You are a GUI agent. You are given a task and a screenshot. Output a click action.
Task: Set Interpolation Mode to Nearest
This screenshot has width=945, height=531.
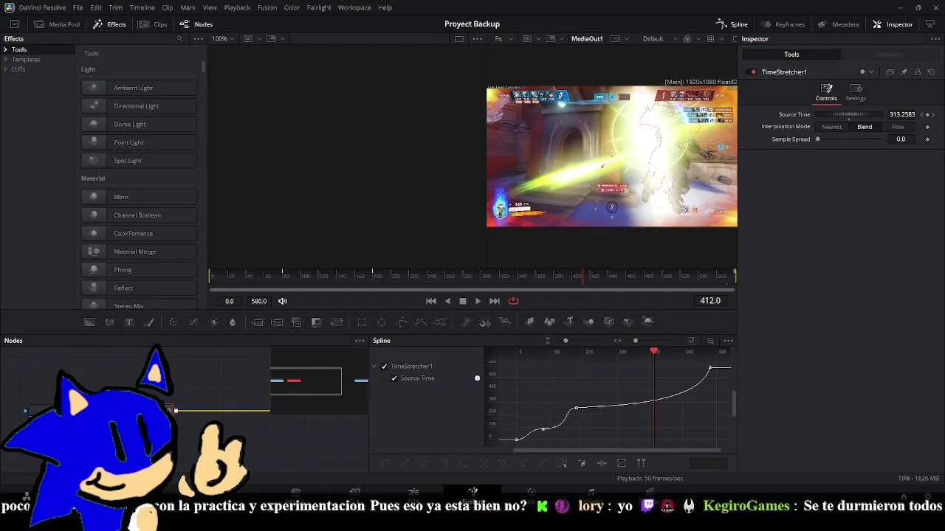(x=831, y=127)
